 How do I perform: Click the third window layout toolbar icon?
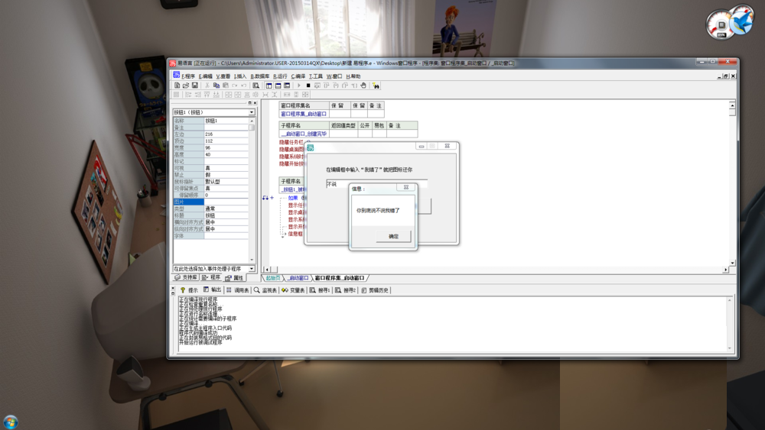point(287,86)
